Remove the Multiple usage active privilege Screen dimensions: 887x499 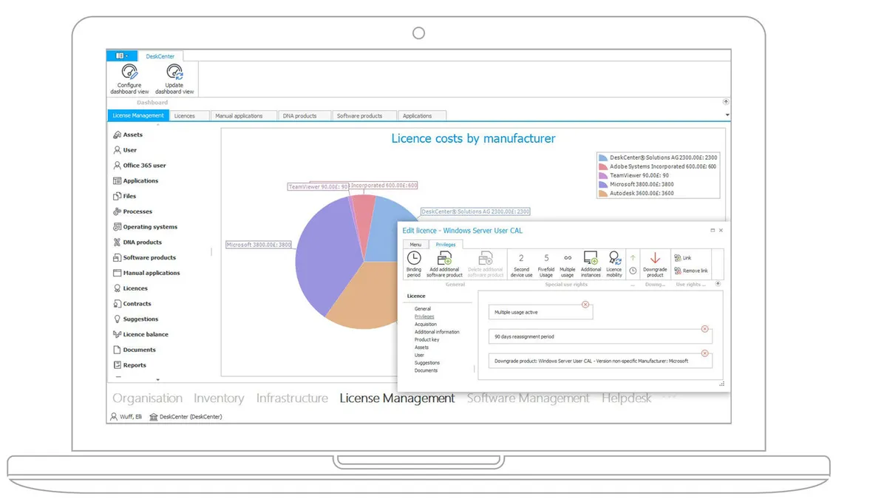click(585, 305)
